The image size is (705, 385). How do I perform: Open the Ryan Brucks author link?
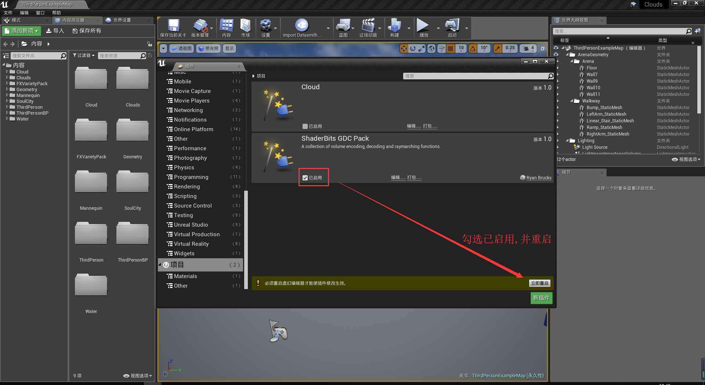pyautogui.click(x=538, y=178)
